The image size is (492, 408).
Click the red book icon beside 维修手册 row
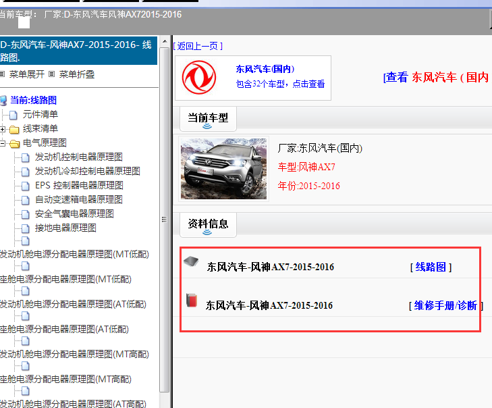[192, 301]
